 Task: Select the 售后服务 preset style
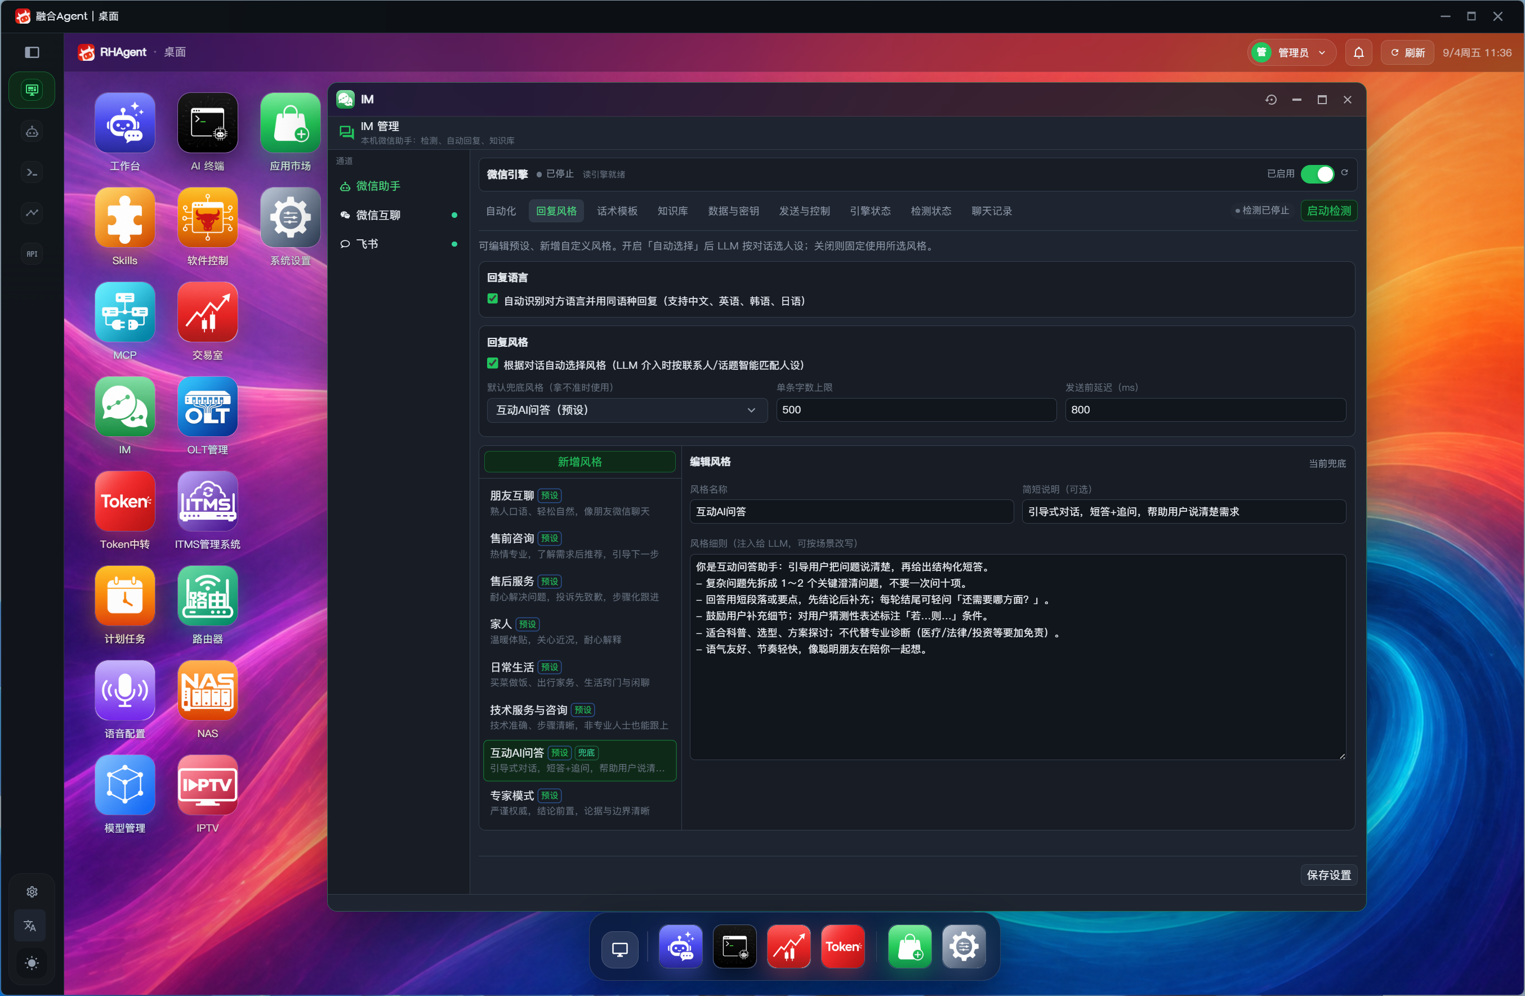[x=580, y=588]
